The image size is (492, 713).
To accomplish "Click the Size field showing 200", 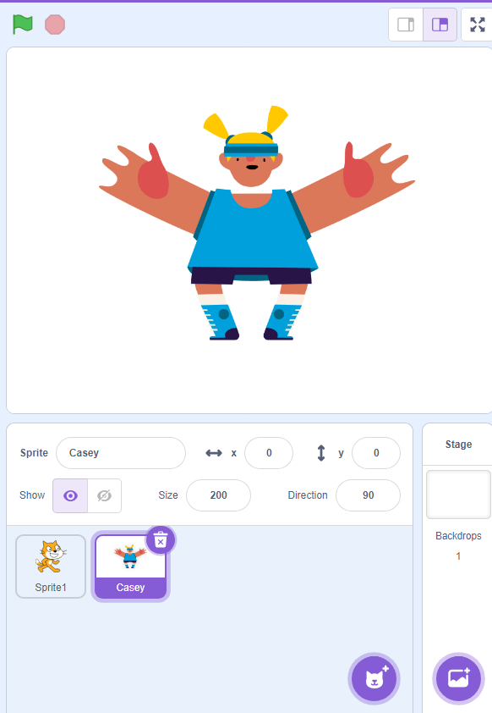I will (218, 495).
